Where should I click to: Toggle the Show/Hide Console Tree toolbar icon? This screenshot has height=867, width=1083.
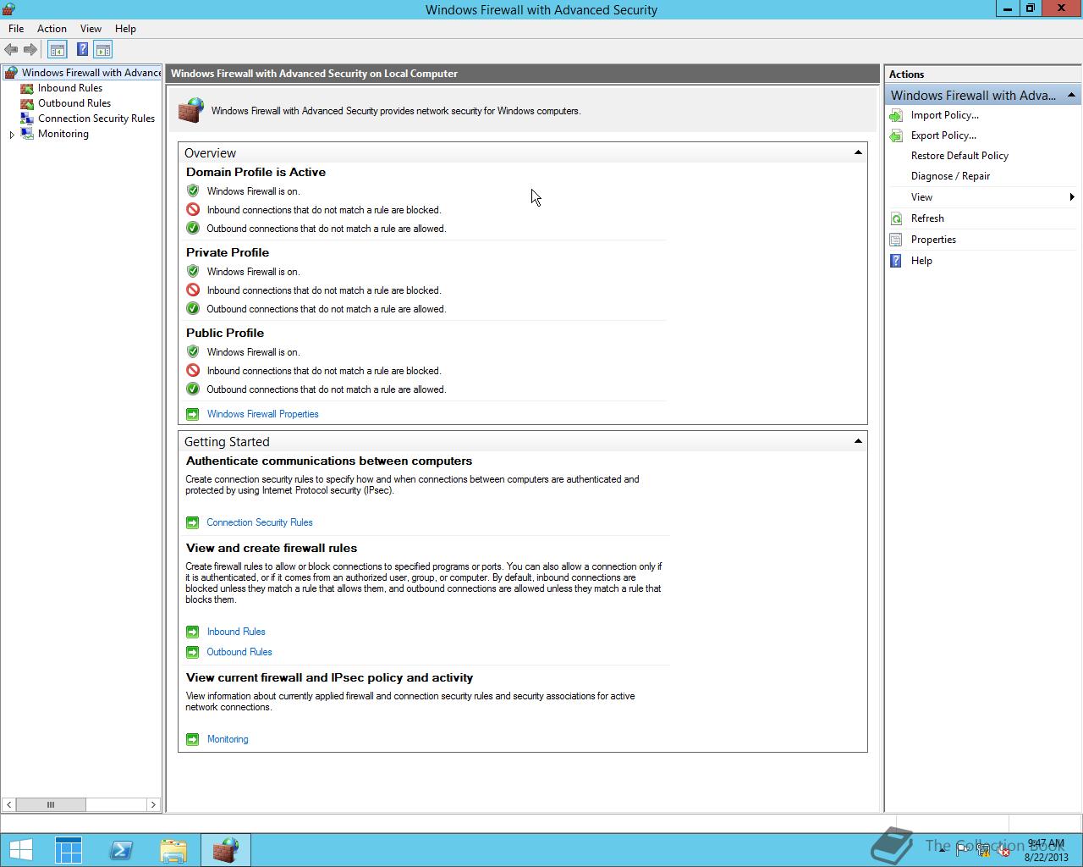[x=57, y=50]
